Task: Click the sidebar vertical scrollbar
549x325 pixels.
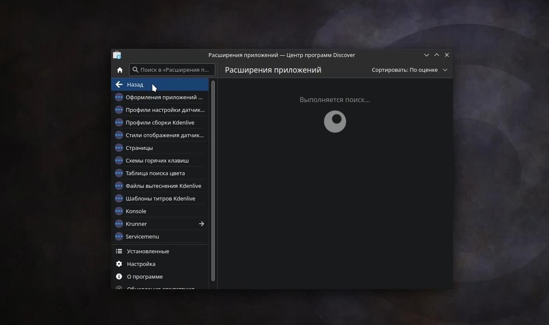Action: (213, 181)
